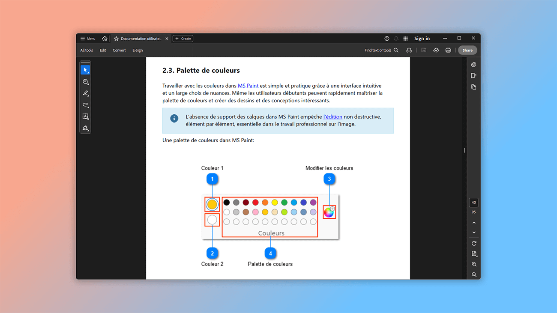Viewport: 557px width, 313px height.
Task: Choose the Add comment tool
Action: (85, 81)
